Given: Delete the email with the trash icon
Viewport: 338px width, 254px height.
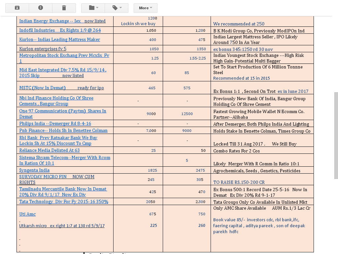Looking at the screenshot, I should click(64, 8).
